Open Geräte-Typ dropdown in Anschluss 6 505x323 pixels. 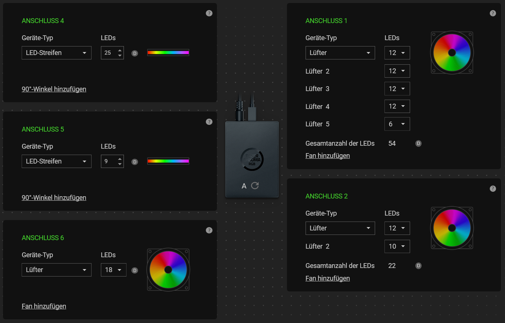[x=57, y=270]
